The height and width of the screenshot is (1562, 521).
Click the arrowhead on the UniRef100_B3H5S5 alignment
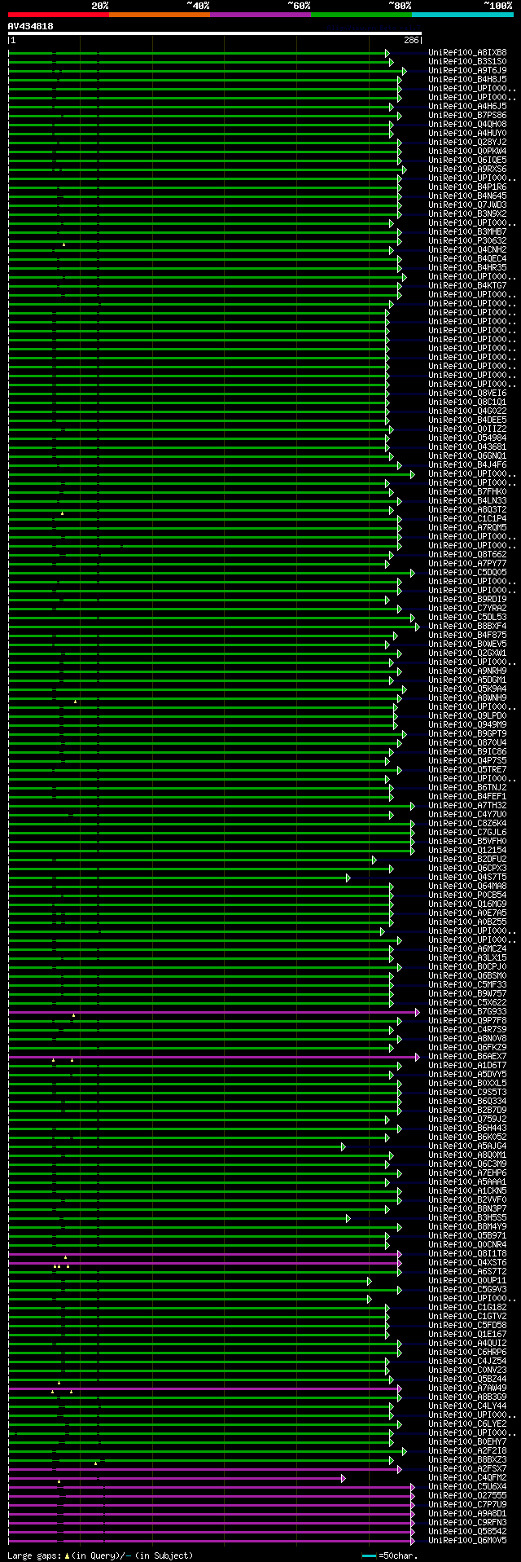coord(348,1218)
